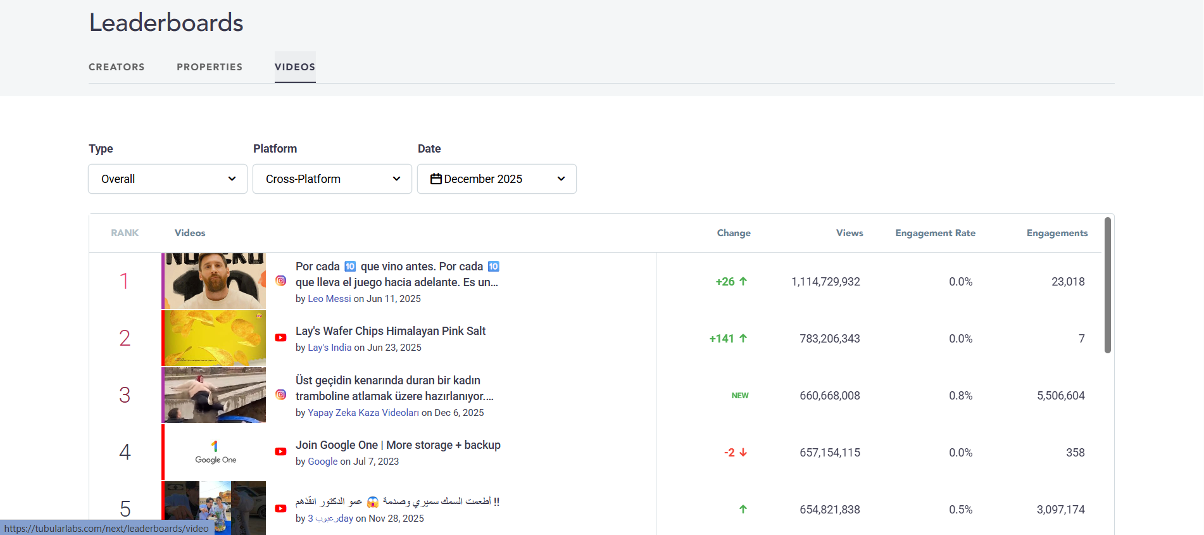Open the Arabic video title at rank 5
Viewport: 1204px width, 535px height.
tap(398, 501)
